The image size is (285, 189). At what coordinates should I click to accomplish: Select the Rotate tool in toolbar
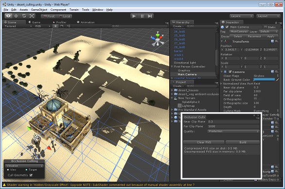24,16
